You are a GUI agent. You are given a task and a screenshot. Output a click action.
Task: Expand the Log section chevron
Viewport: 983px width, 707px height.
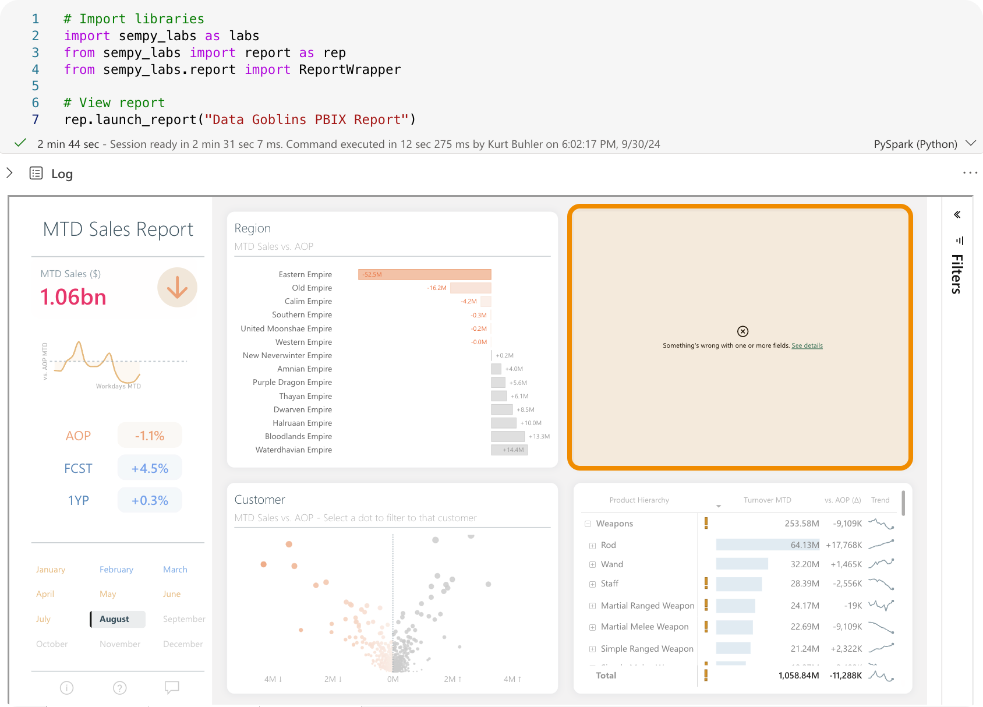[9, 173]
